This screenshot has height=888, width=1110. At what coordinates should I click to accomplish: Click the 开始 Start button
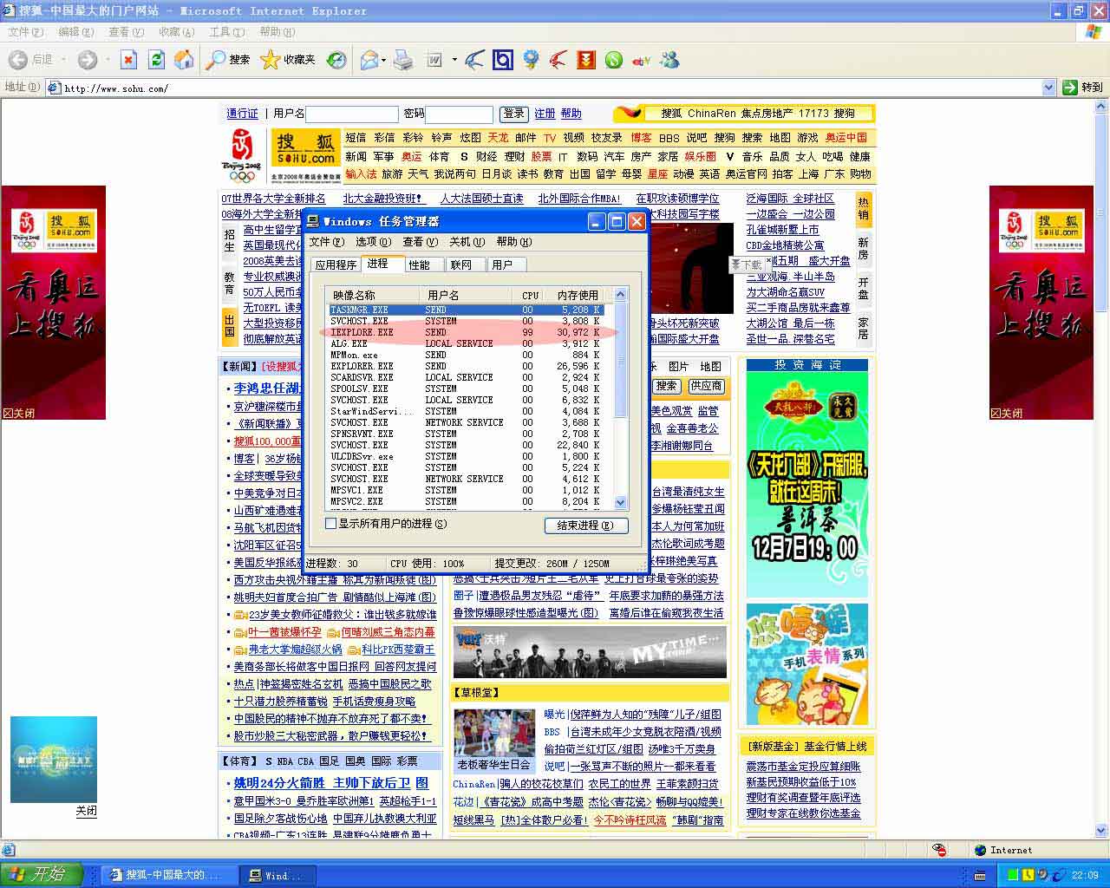[x=42, y=875]
